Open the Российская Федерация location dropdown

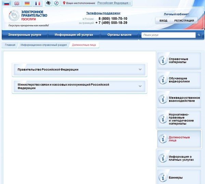point(114,3)
